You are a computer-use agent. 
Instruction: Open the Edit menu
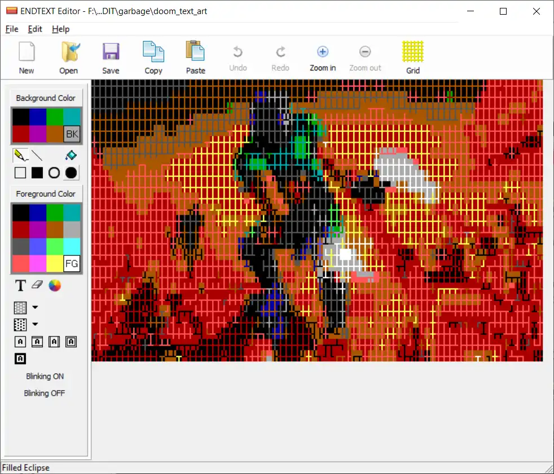coord(35,29)
